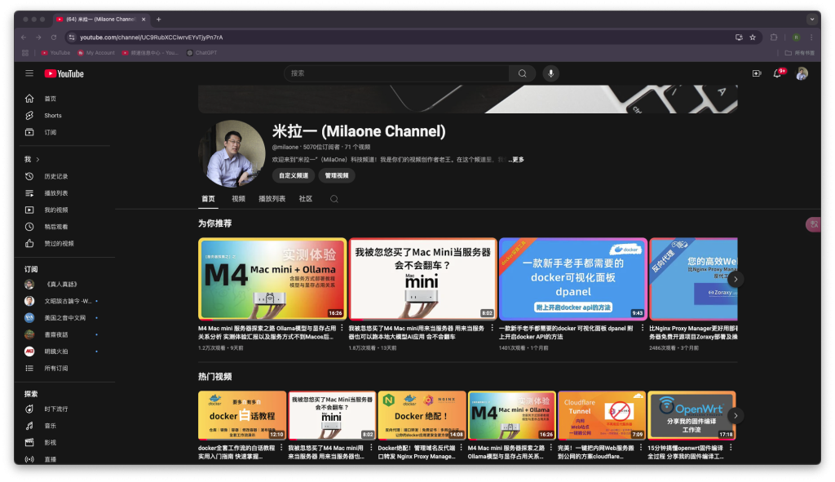The height and width of the screenshot is (482, 835).
Task: Open the notifications bell
Action: coord(778,73)
